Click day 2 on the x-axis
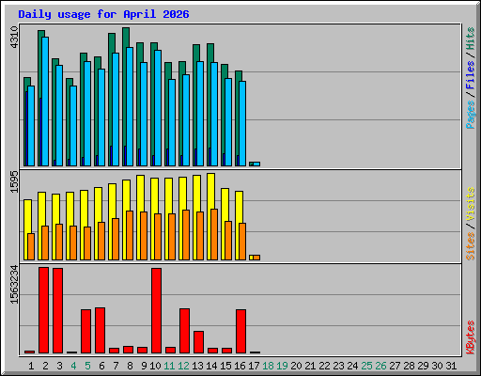481x376 pixels. pos(45,366)
